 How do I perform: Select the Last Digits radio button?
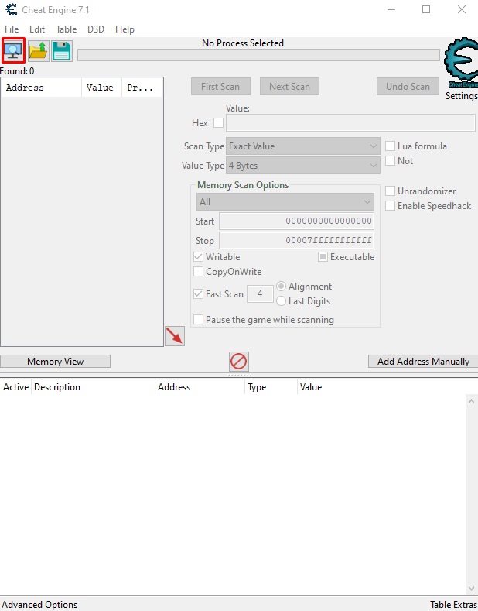tap(282, 301)
